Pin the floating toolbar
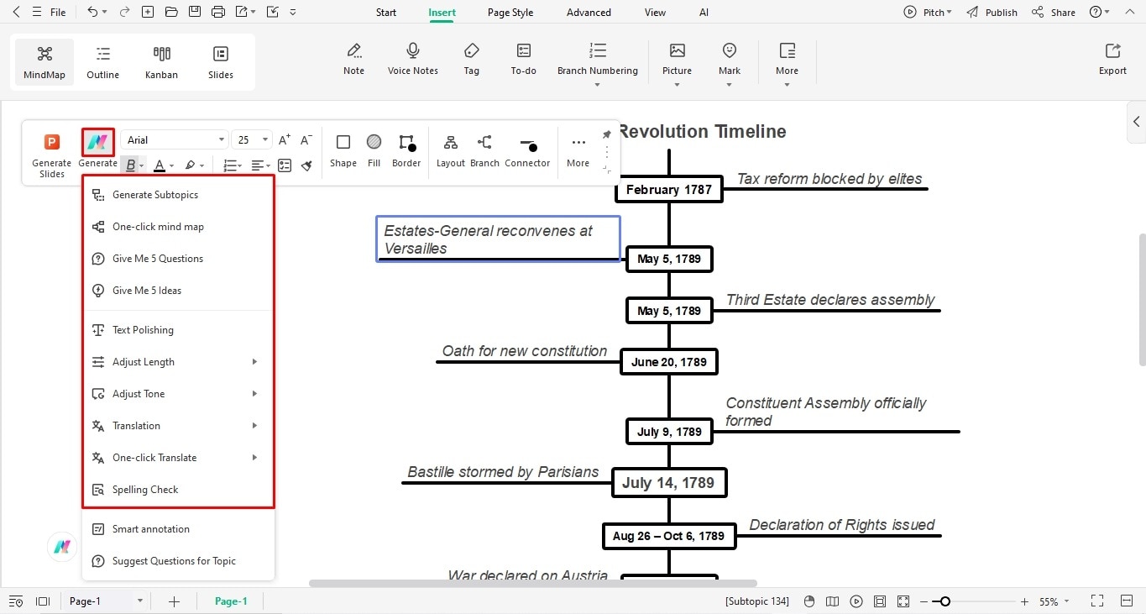Screen dimensions: 1146x614 pos(607,134)
